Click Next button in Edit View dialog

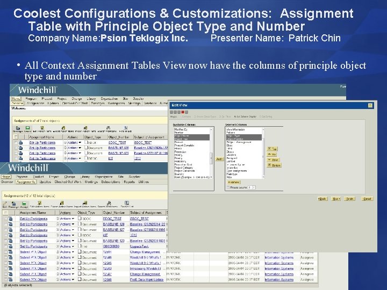point(335,199)
